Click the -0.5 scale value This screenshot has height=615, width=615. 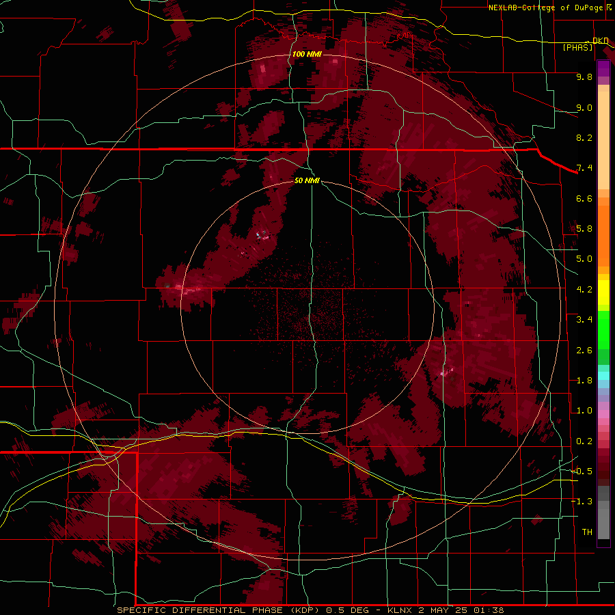click(582, 471)
